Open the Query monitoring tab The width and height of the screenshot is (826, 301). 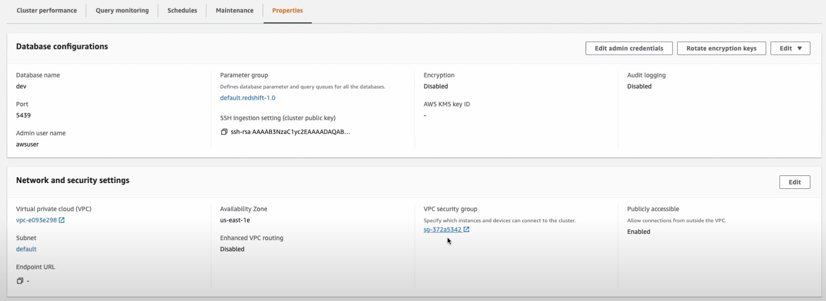122,10
